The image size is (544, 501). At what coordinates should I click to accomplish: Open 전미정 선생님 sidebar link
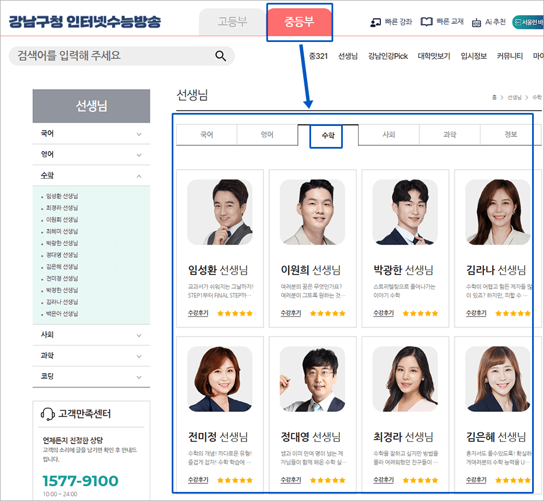(x=62, y=279)
